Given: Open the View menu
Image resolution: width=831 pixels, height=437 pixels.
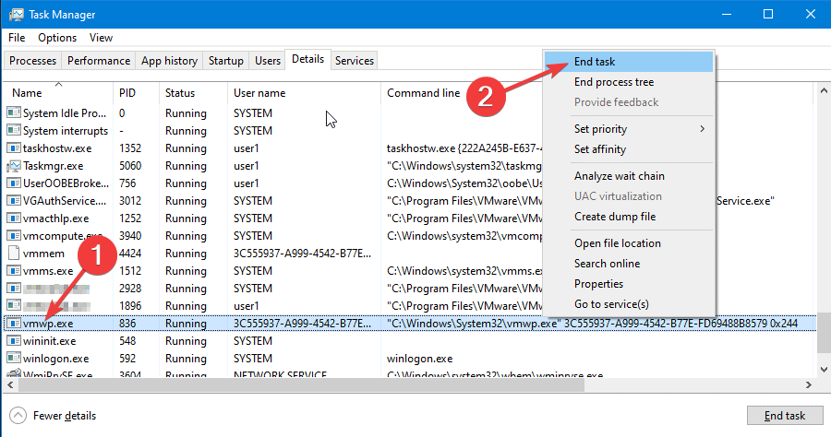Looking at the screenshot, I should click(101, 38).
